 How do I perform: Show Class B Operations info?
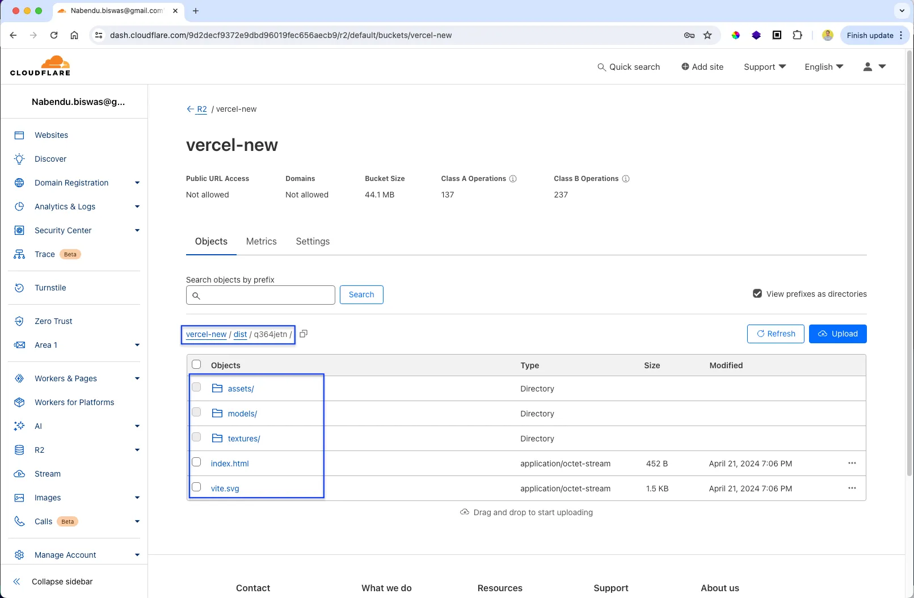pyautogui.click(x=626, y=179)
